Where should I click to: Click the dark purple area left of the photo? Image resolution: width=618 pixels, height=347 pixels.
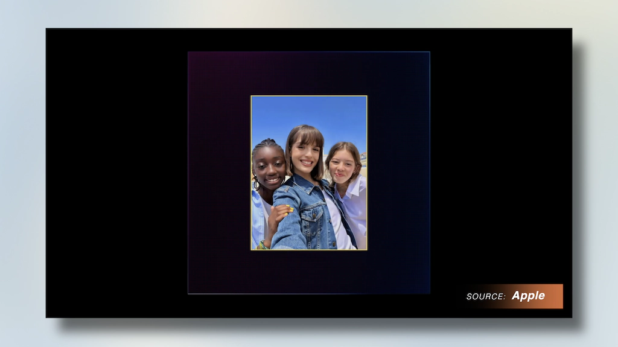coord(219,173)
